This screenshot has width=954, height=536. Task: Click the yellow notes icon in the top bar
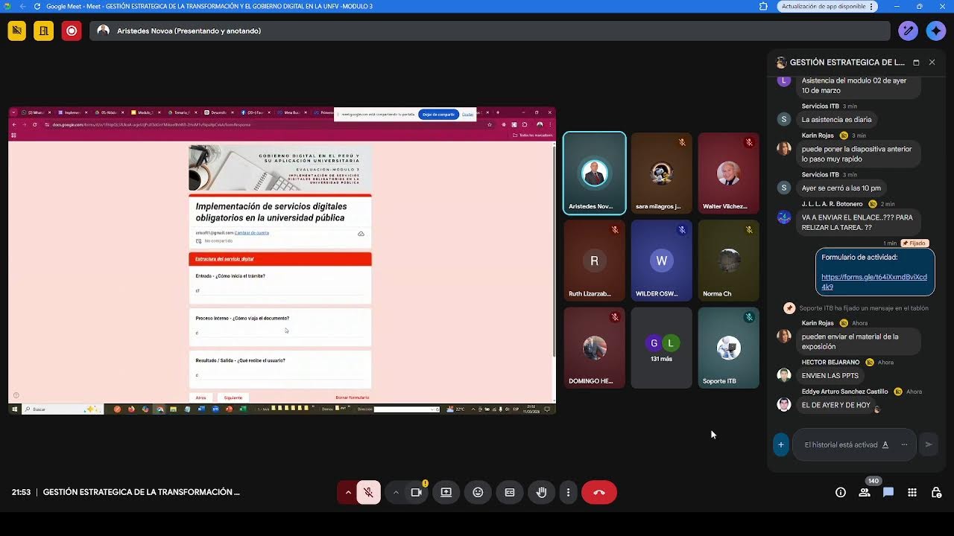coord(44,31)
